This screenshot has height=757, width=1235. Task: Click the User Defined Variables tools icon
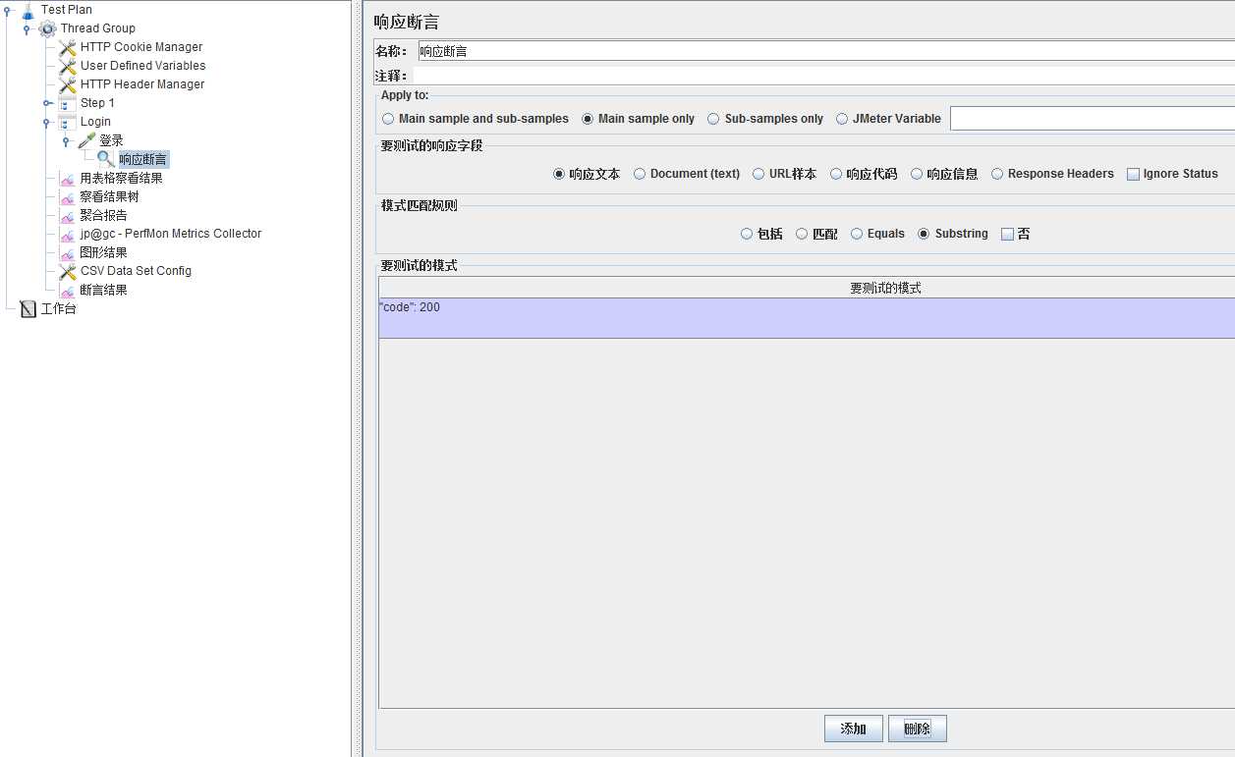(67, 66)
